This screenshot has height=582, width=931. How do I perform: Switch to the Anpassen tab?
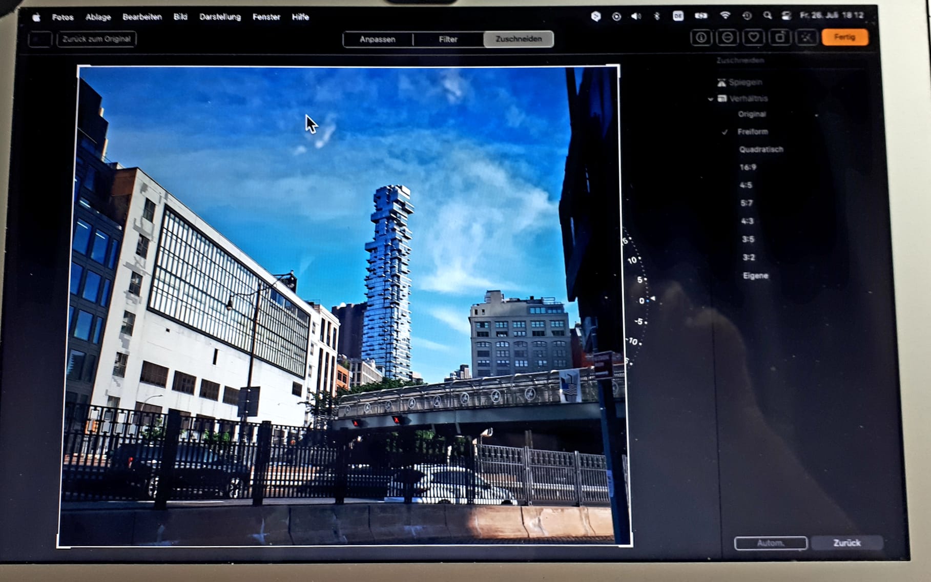[377, 39]
